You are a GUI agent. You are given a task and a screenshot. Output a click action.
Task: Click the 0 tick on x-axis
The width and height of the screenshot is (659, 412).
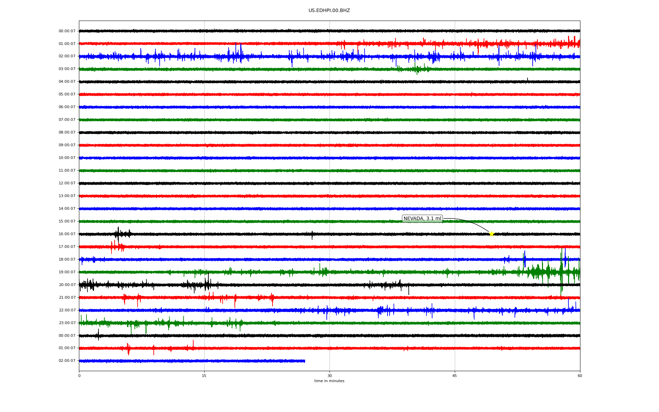(79, 376)
